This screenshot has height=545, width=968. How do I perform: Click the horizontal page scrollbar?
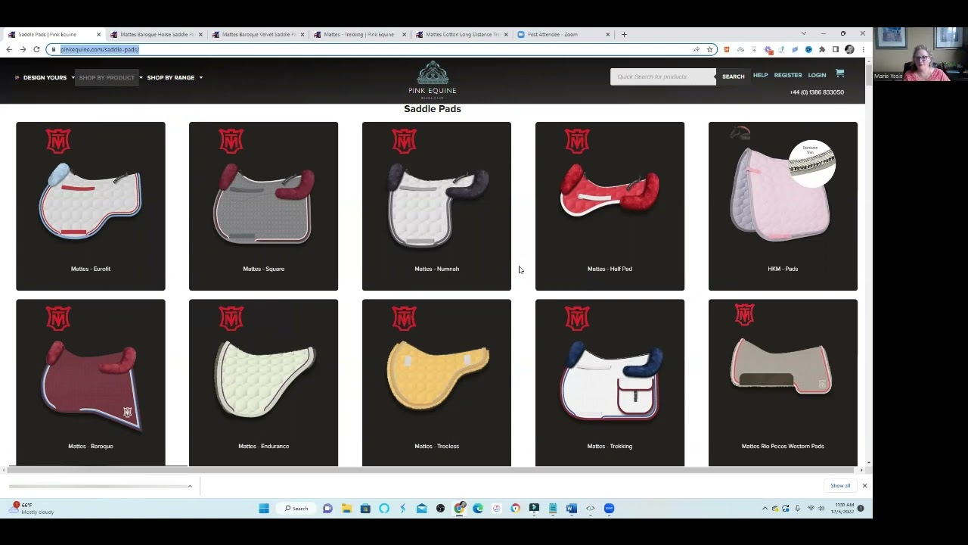(x=432, y=470)
